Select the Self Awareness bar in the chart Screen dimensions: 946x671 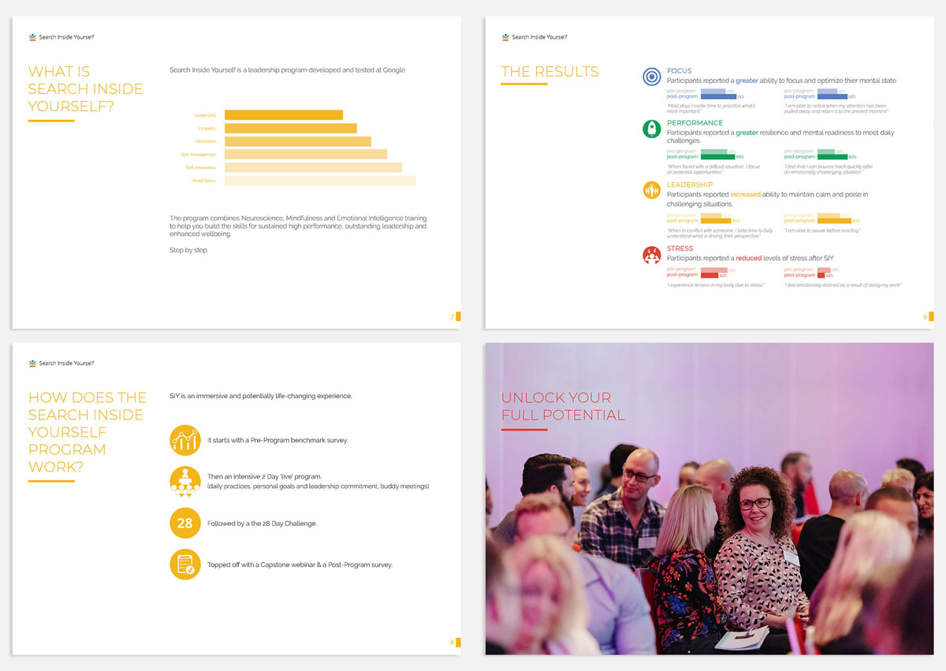[x=313, y=167]
